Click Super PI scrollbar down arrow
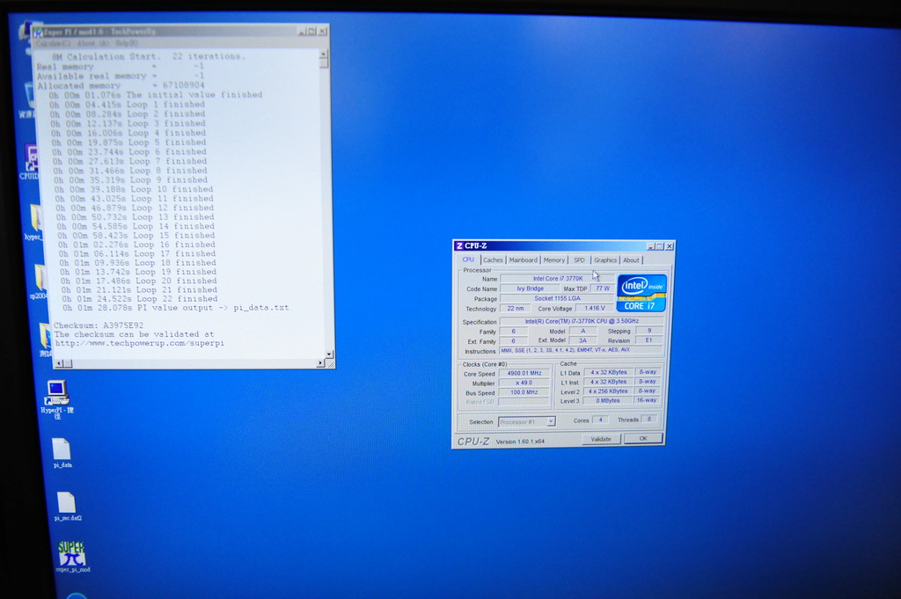 (329, 354)
